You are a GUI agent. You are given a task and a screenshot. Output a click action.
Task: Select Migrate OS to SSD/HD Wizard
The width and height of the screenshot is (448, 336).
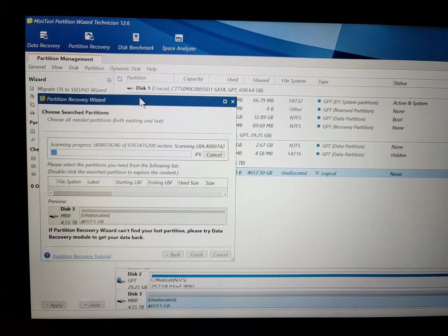(72, 90)
